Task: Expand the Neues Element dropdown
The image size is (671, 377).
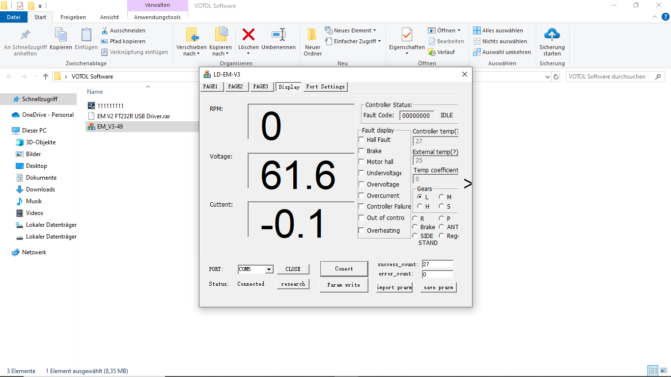Action: [350, 30]
